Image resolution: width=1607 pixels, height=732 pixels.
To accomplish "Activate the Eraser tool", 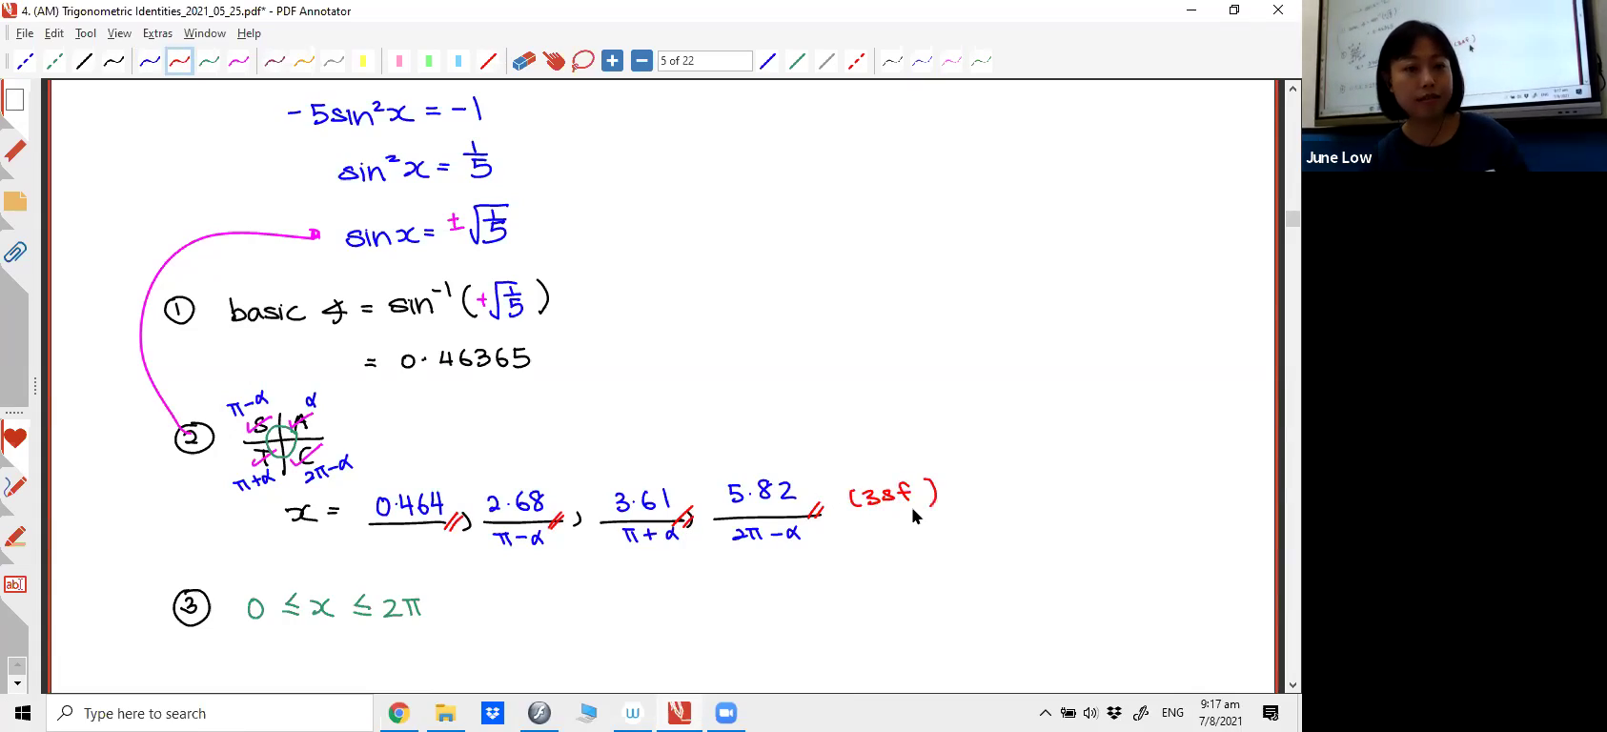I will [524, 61].
